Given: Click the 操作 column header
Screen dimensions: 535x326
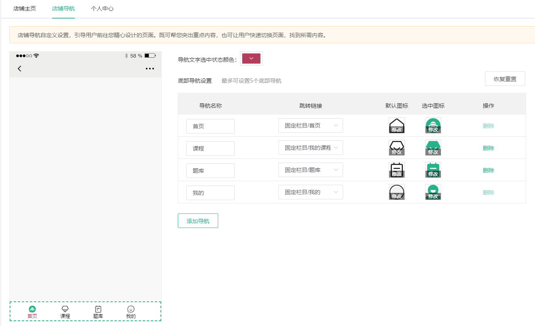Looking at the screenshot, I should coord(489,106).
